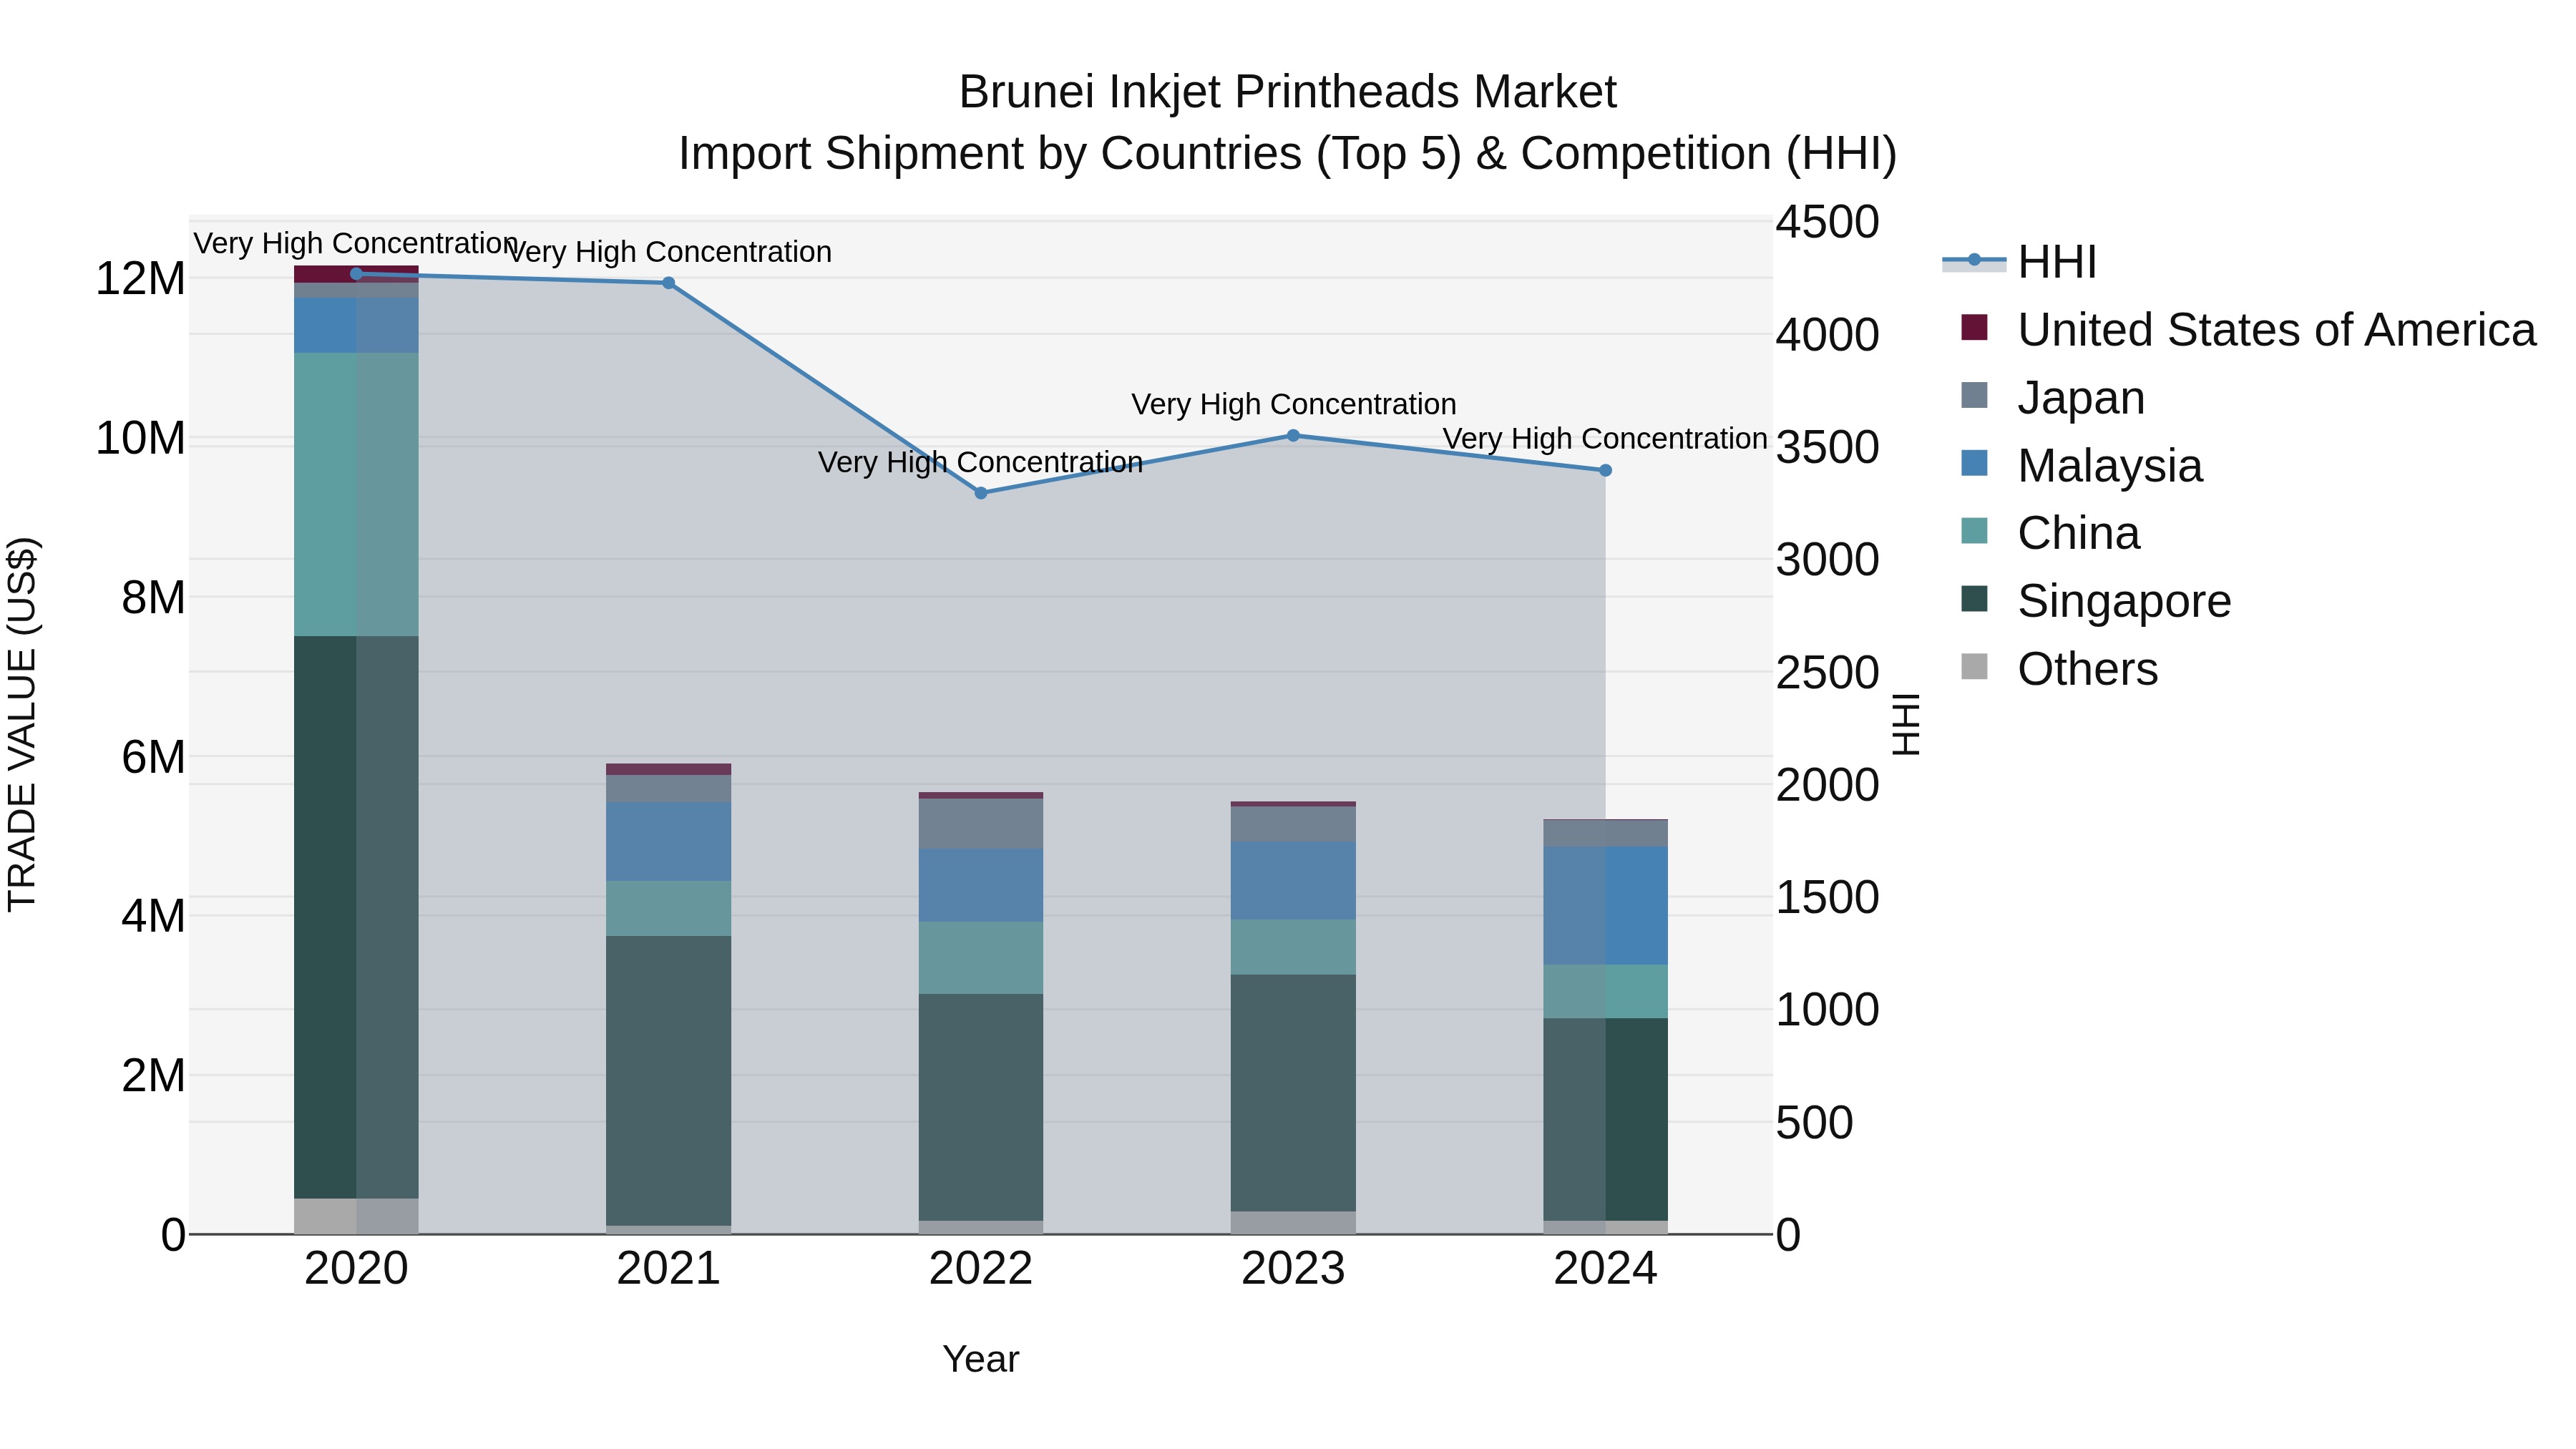Select Singapore segment in 2021 bar
This screenshot has height=1449, width=2576.
(669, 1081)
